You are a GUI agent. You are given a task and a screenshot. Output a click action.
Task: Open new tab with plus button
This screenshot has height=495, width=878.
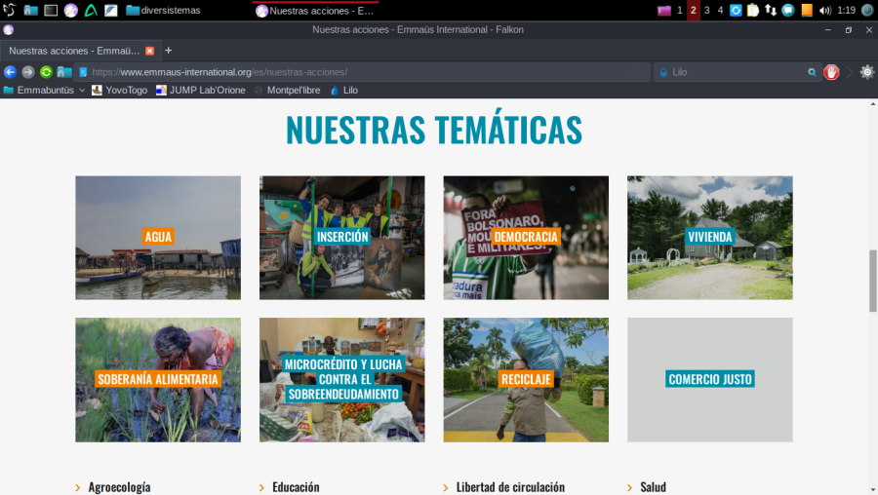[169, 51]
